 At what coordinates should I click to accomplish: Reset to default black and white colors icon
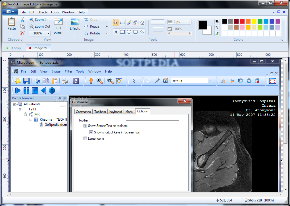pos(217,21)
